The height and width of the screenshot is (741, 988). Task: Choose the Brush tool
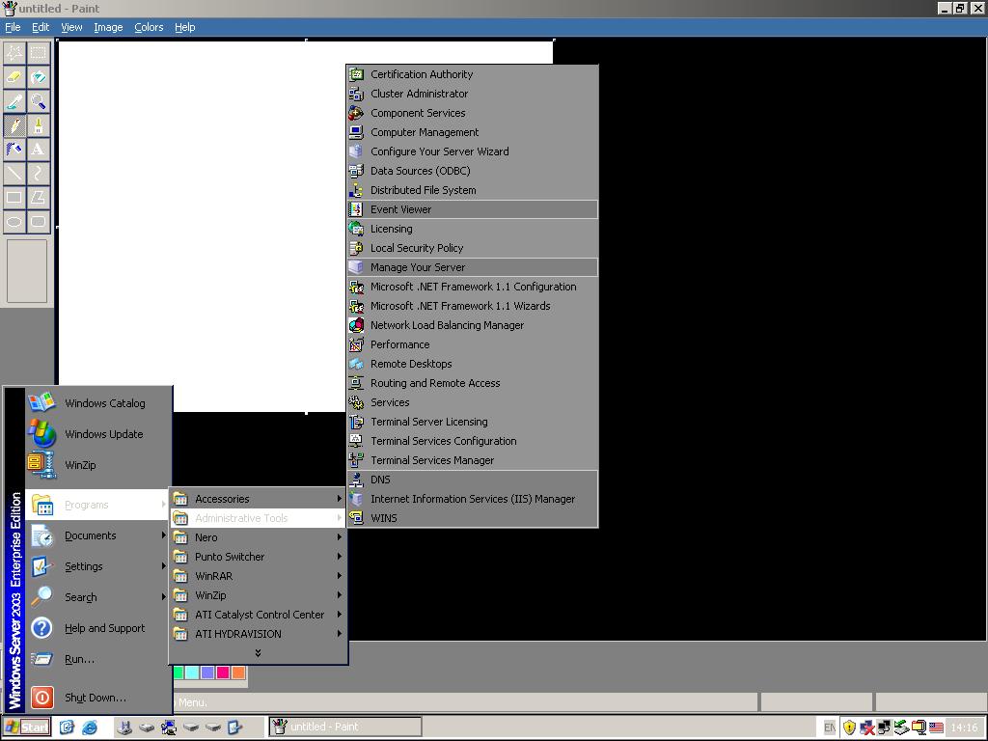pyautogui.click(x=38, y=125)
